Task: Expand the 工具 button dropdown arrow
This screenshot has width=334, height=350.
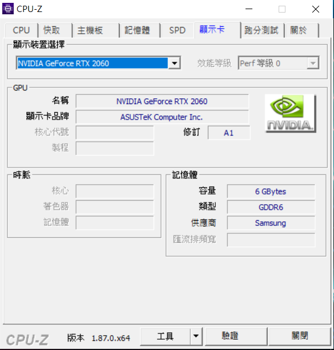Action: tap(196, 336)
